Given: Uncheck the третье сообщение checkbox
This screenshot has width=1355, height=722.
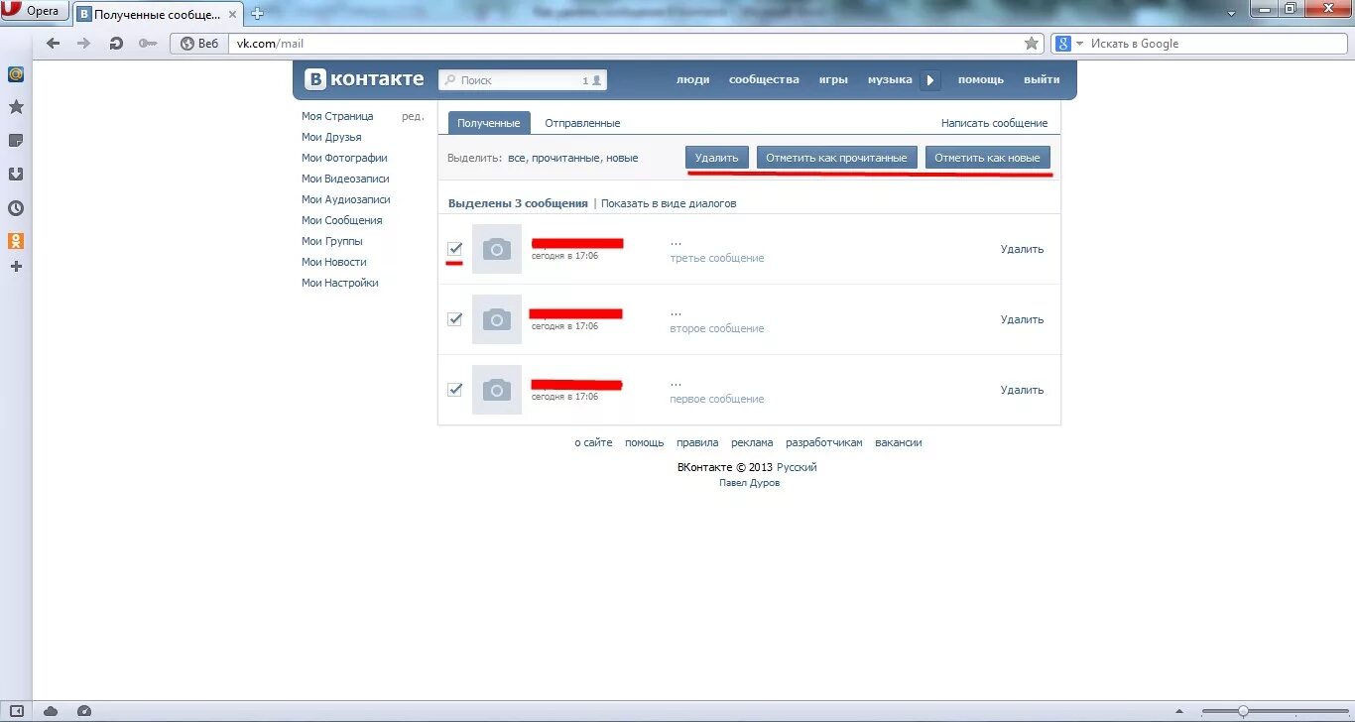Looking at the screenshot, I should click(454, 249).
